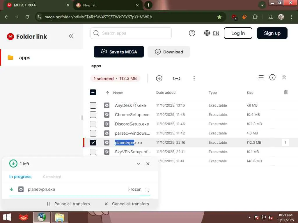
Task: Toggle the select all checkbox
Action: [x=93, y=93]
